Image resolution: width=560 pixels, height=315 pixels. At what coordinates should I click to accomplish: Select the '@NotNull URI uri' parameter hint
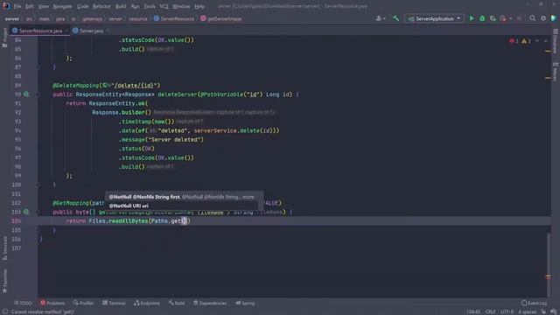pyautogui.click(x=129, y=206)
